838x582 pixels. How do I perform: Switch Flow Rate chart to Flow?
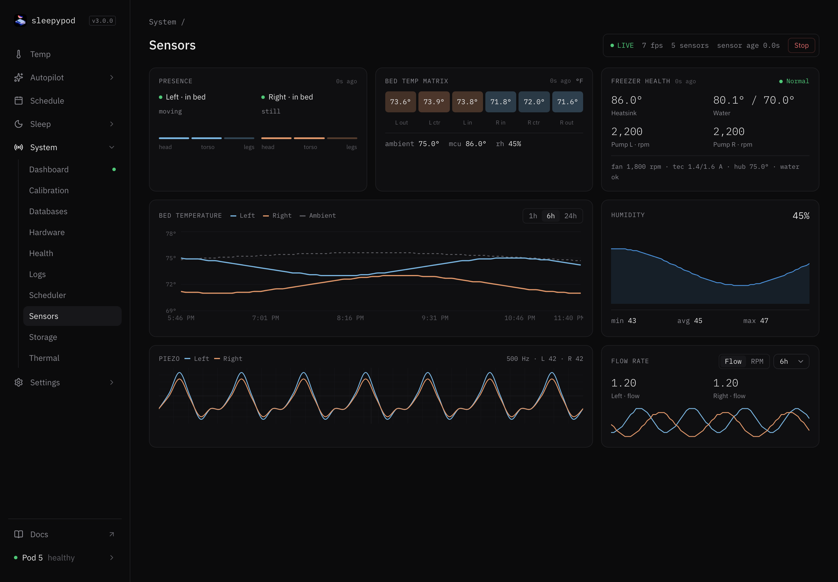pyautogui.click(x=733, y=361)
